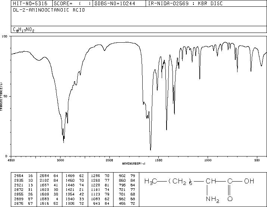267x207 pixels.
Task: Click the 1616 peak entry in table
Action: coord(49,203)
